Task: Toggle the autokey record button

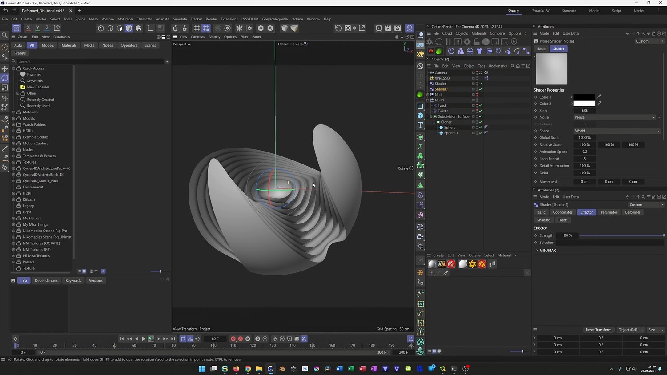Action: pos(241,339)
